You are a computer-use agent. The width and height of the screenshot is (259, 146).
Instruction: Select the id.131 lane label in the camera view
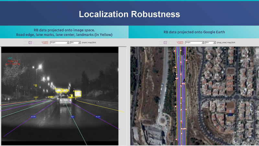coord(98,117)
